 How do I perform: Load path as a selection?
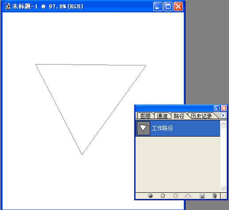pyautogui.click(x=175, y=196)
